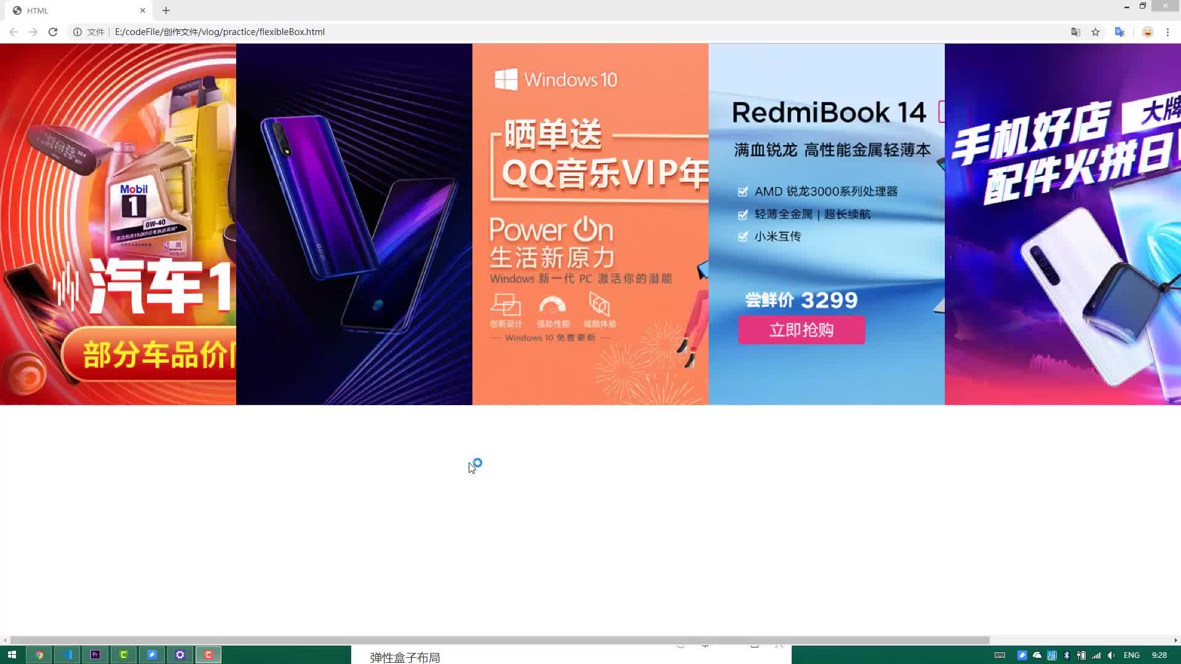
Task: Restore down the Chrome window
Action: pyautogui.click(x=1143, y=6)
